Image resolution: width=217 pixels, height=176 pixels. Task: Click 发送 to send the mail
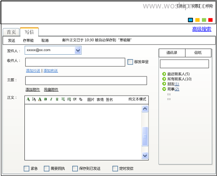(x=12, y=40)
